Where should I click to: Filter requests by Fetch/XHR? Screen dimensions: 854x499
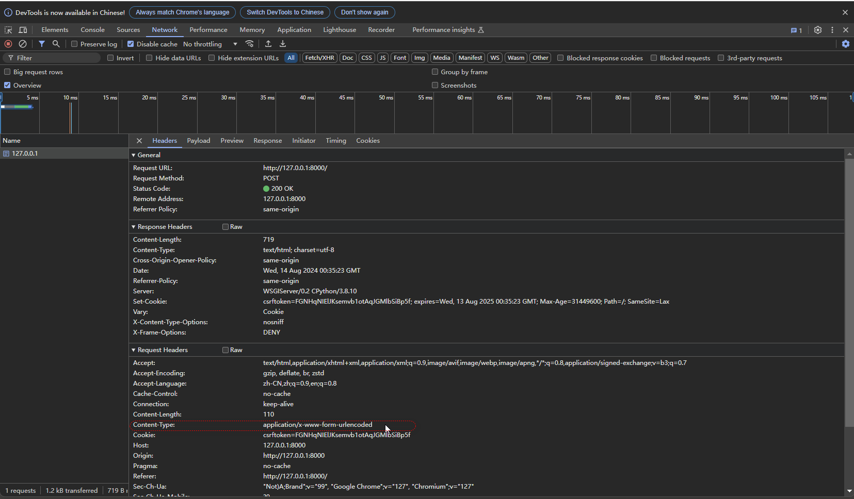(319, 58)
